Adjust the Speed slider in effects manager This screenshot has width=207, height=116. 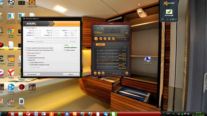(72, 31)
